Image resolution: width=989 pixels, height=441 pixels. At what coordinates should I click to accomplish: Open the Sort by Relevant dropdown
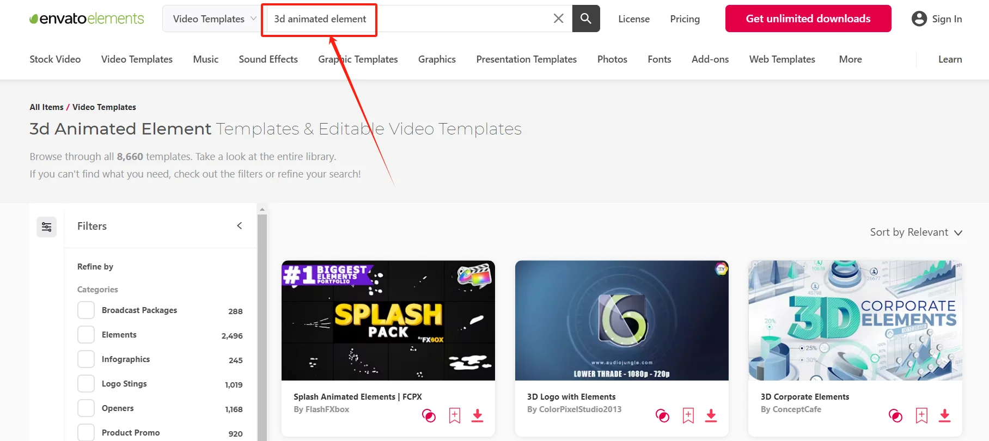(916, 232)
